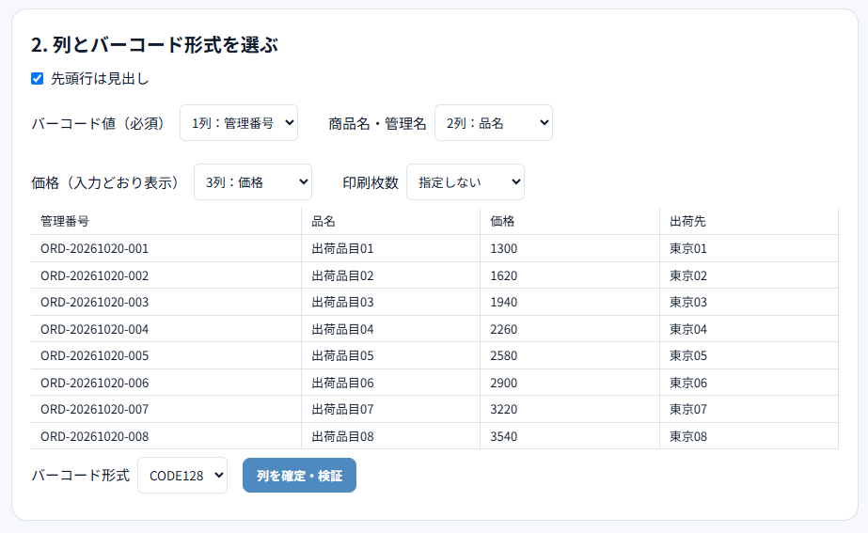Uncheck the 先頭行は見出し checkbox

pyautogui.click(x=37, y=79)
